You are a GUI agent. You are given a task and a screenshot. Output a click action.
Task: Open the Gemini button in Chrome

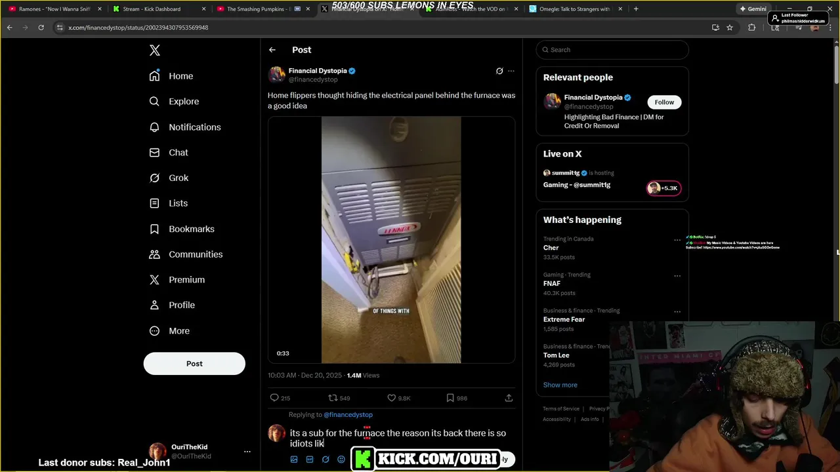coord(753,9)
